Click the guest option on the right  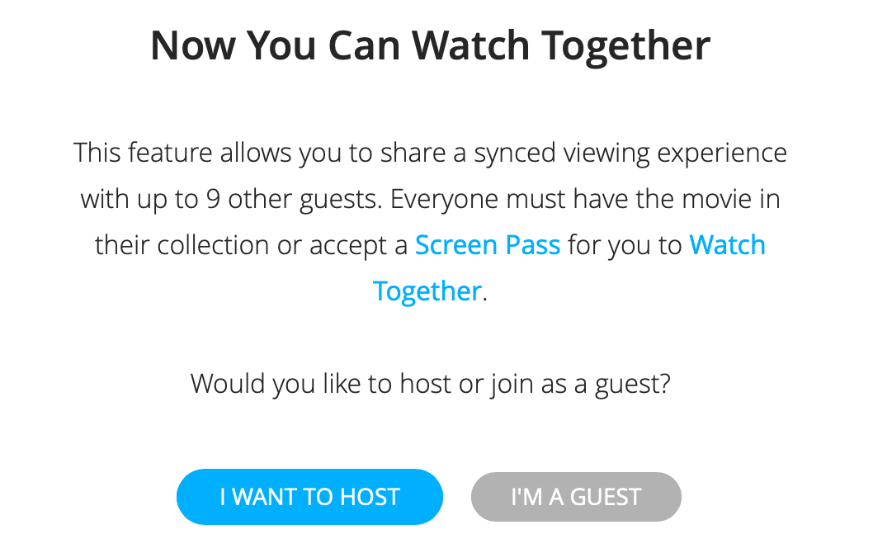[576, 496]
